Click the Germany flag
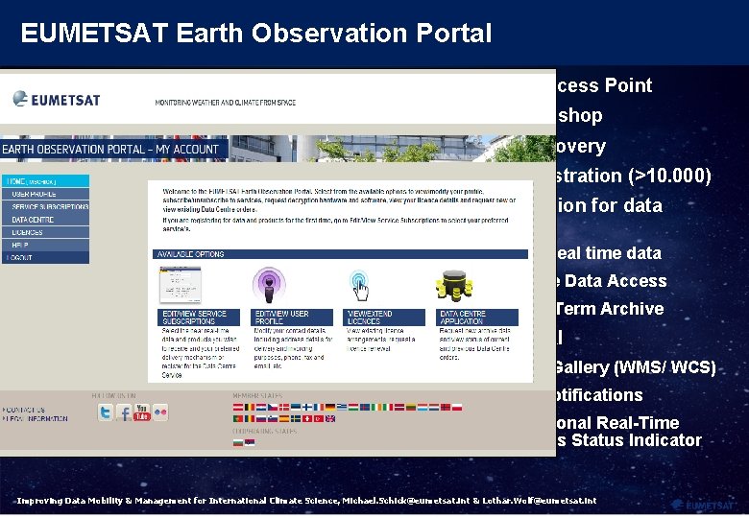 click(x=330, y=408)
